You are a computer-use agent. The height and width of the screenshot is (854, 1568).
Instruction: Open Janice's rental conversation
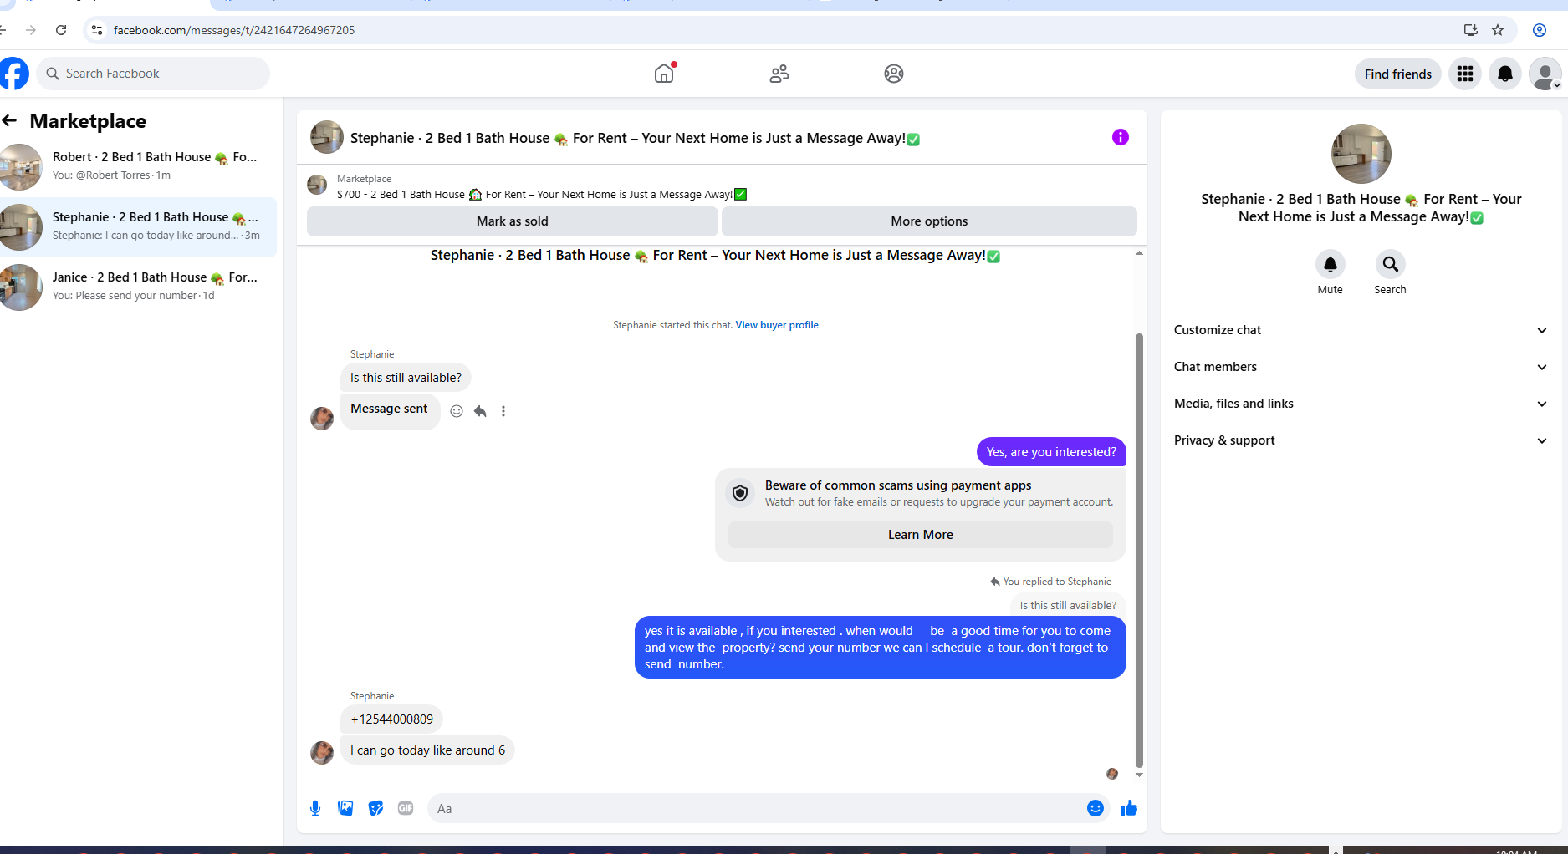138,287
